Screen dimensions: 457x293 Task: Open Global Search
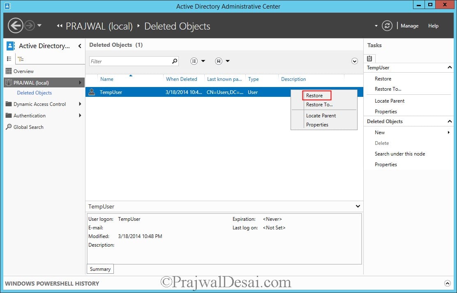pos(28,127)
